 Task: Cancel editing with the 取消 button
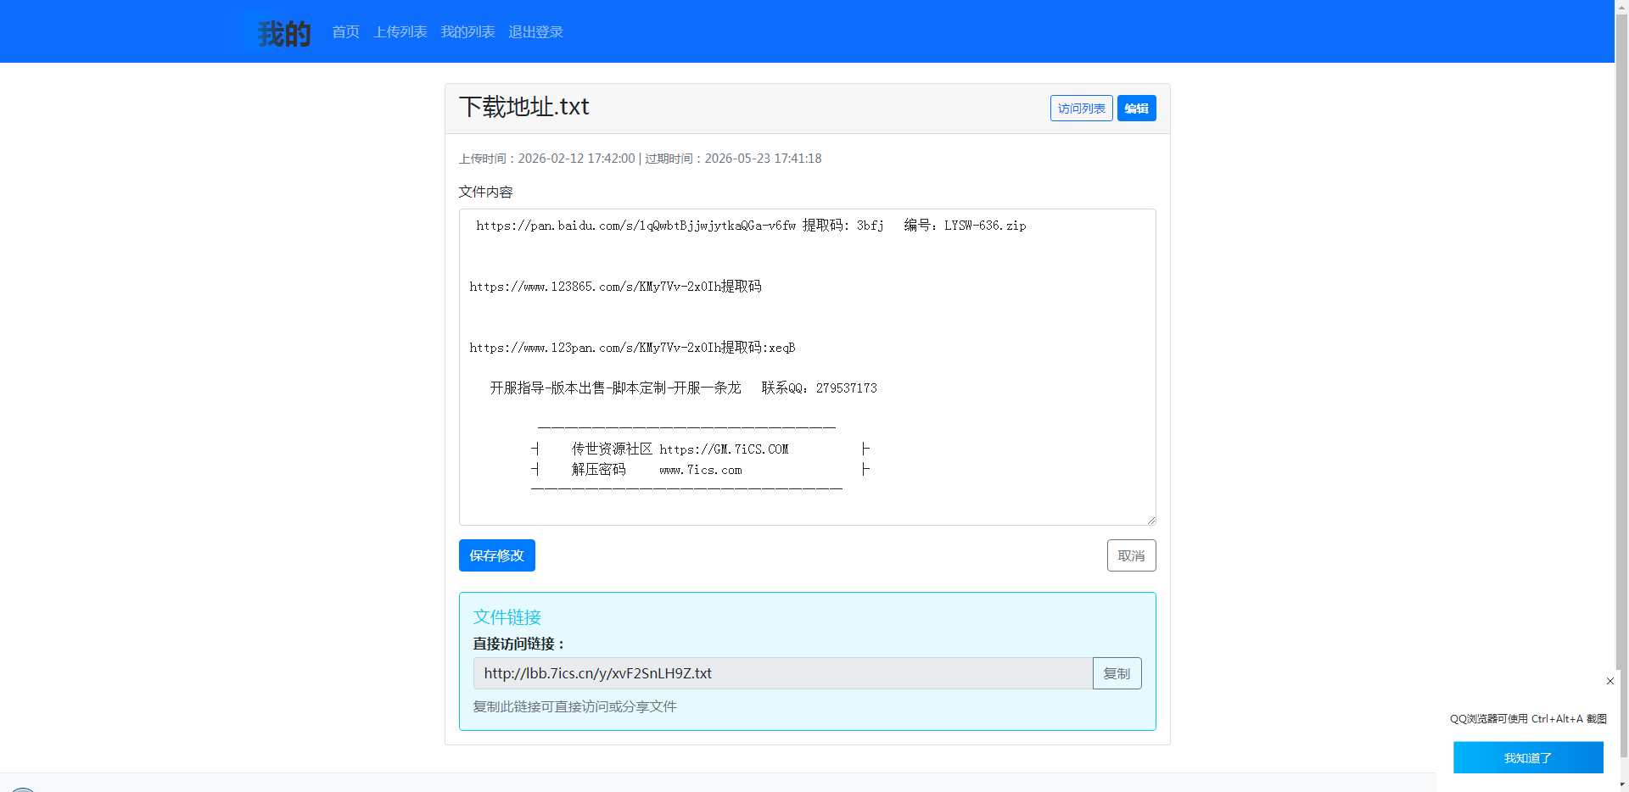click(x=1131, y=555)
